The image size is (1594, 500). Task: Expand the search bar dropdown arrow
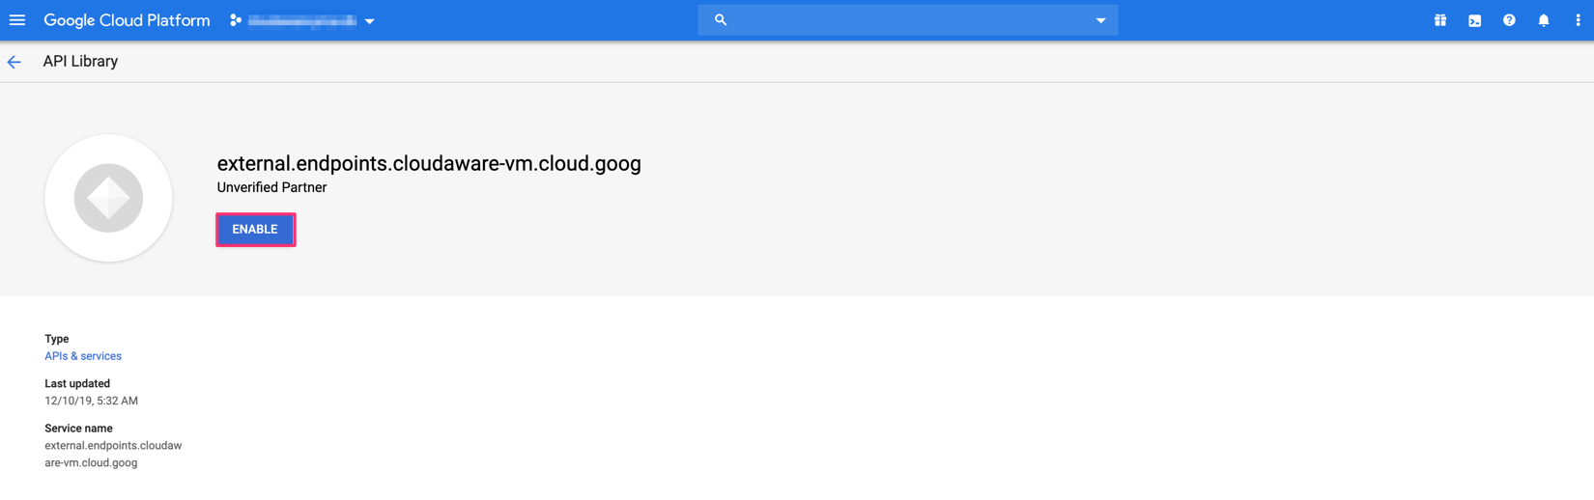[x=1100, y=20]
